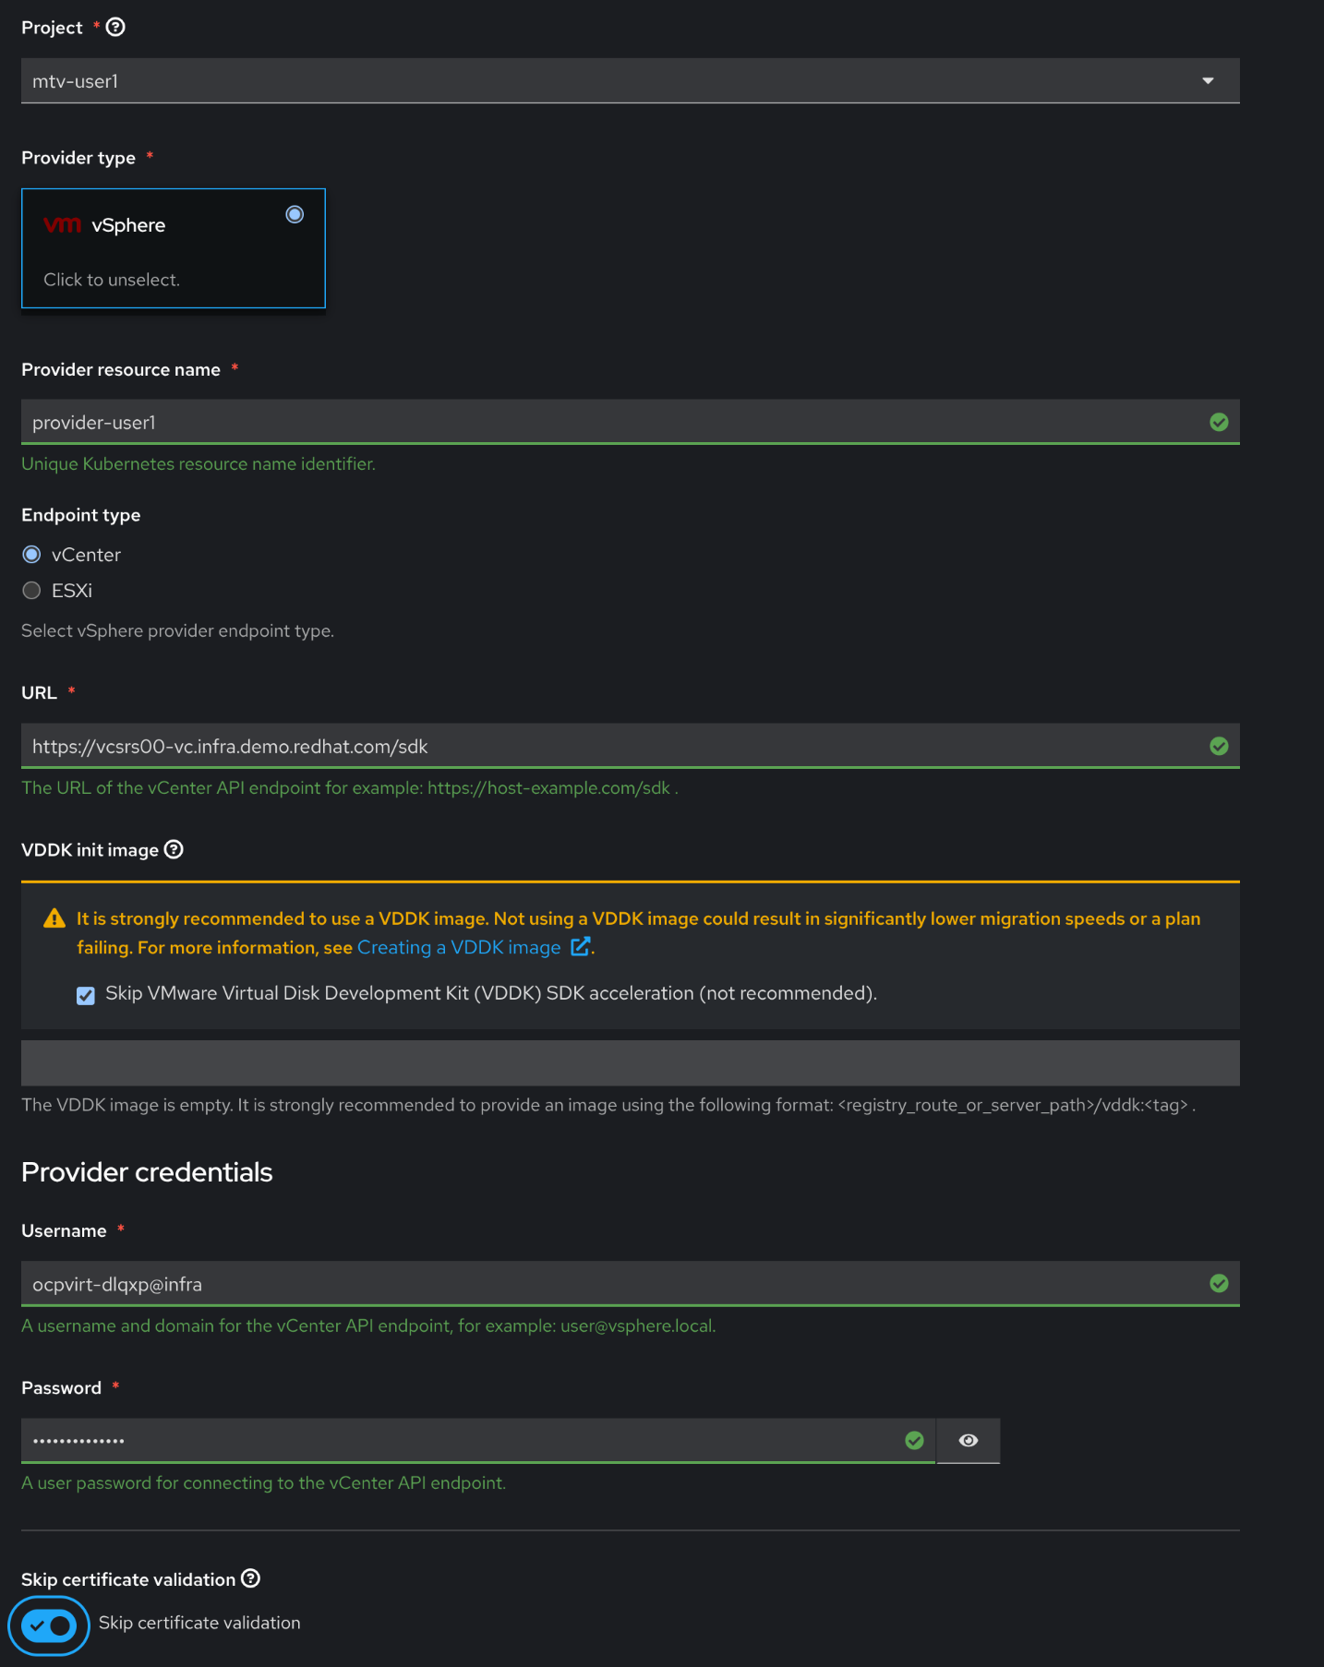
Task: Click the URL input field
Action: (x=609, y=746)
